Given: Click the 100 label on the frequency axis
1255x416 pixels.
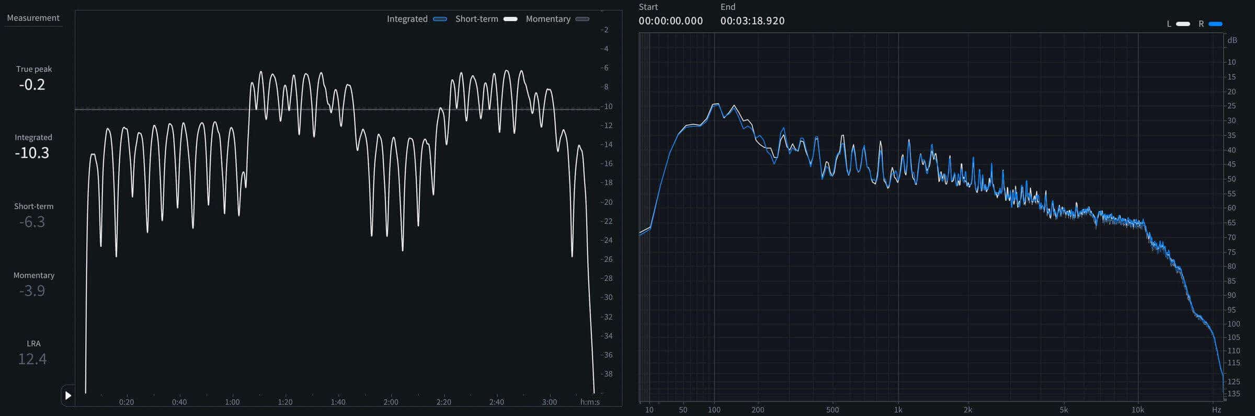Looking at the screenshot, I should (714, 410).
